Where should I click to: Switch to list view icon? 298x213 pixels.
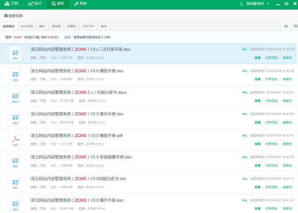tap(286, 26)
